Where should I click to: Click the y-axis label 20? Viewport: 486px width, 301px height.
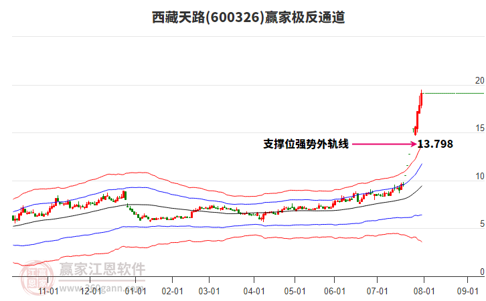(x=479, y=80)
